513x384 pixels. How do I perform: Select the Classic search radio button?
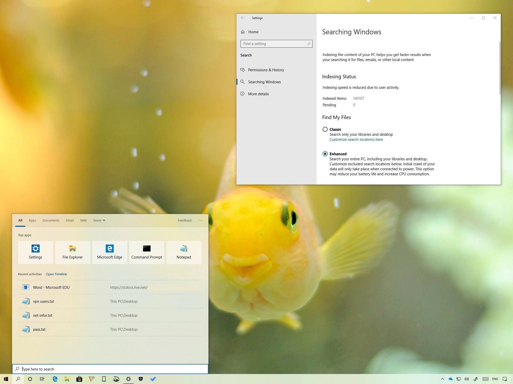(x=325, y=129)
